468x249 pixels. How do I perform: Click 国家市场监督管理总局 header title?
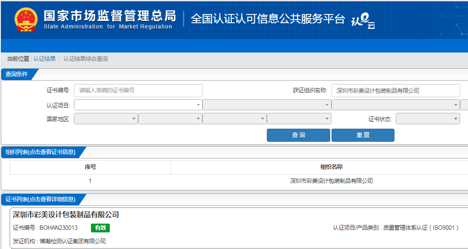pos(110,15)
